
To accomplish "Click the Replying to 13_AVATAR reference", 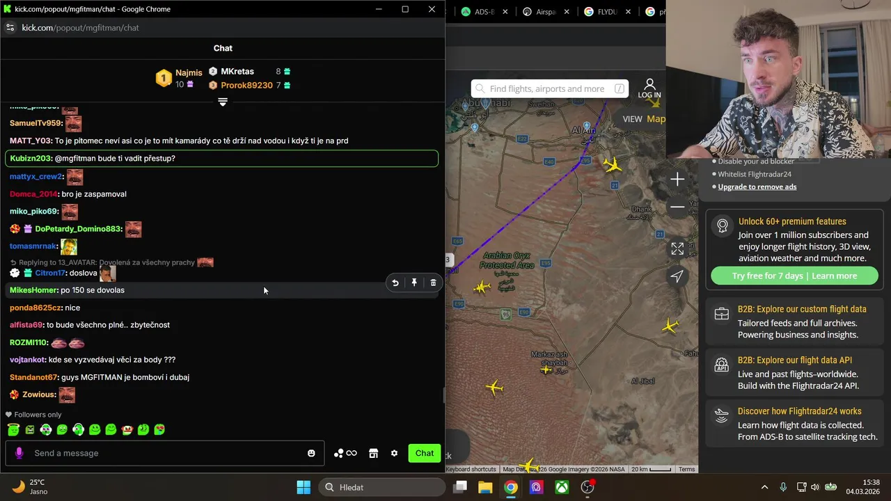I will [x=111, y=262].
